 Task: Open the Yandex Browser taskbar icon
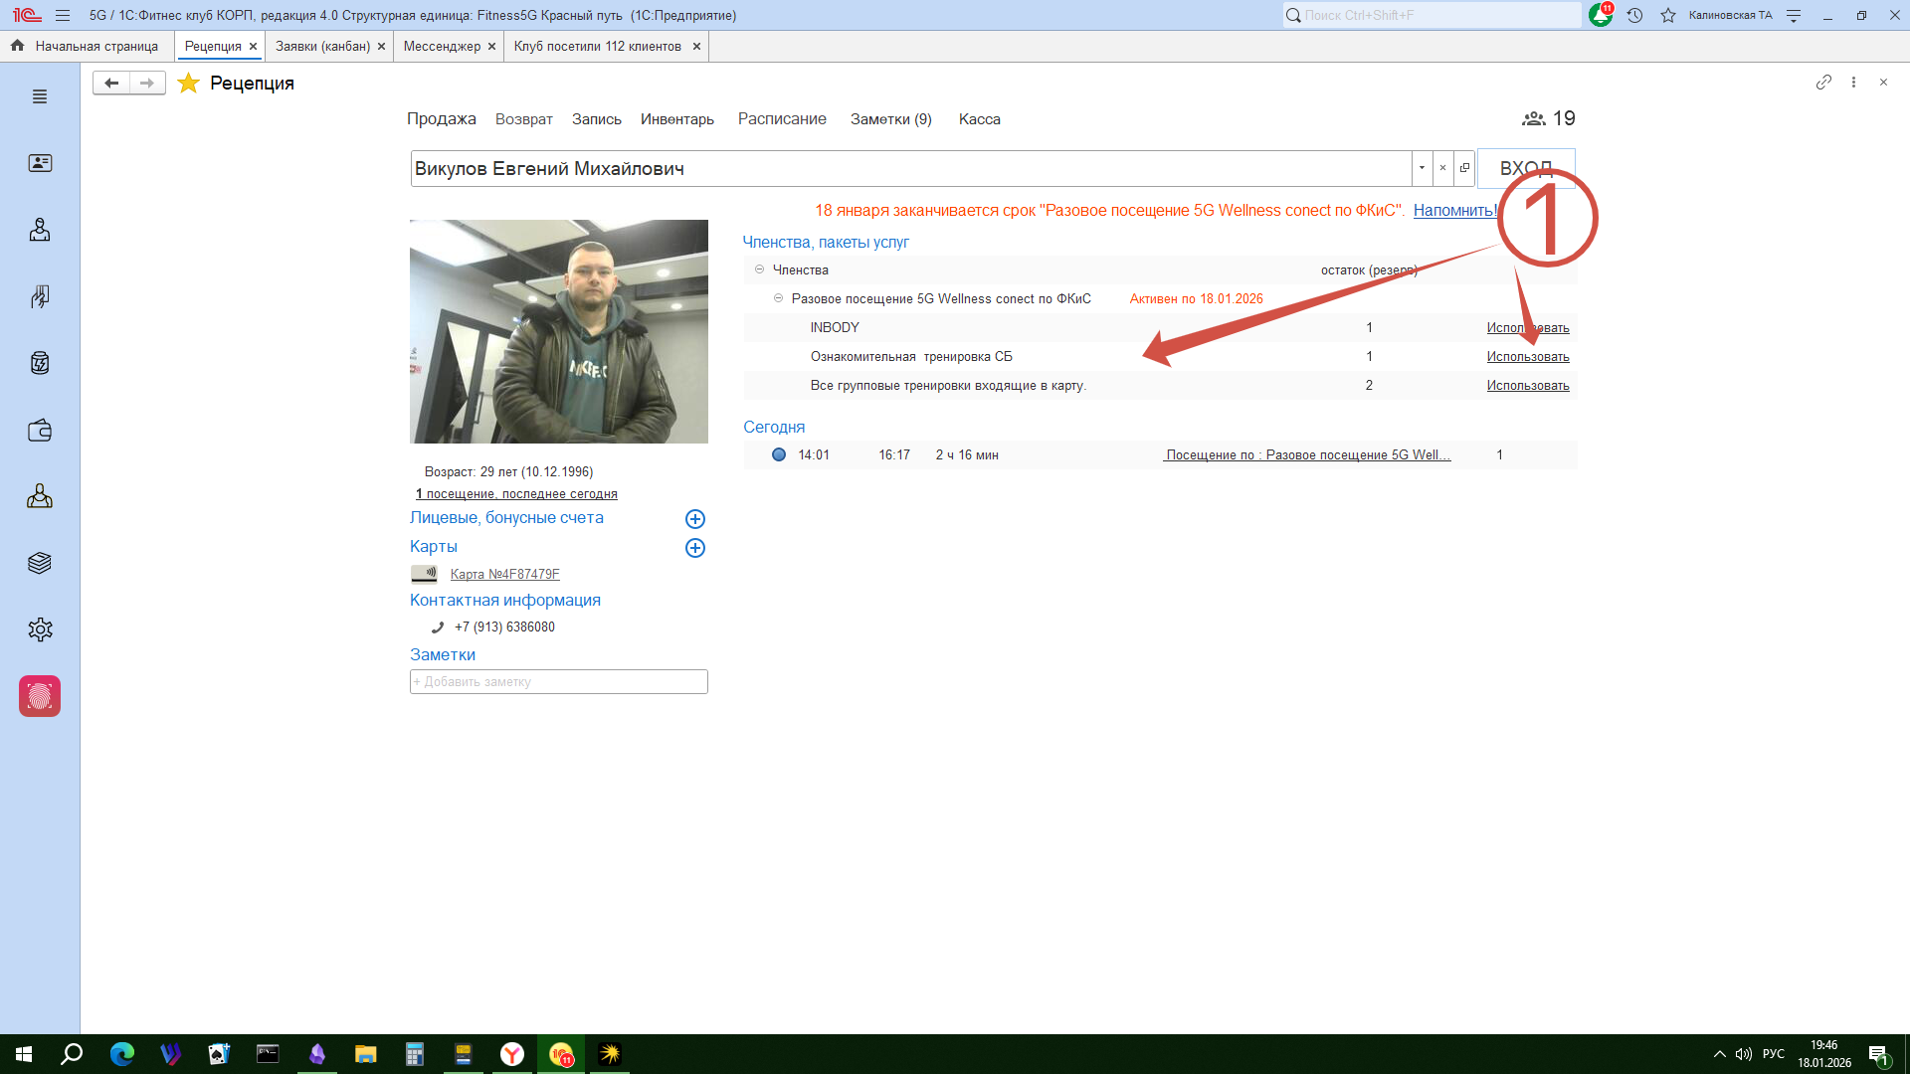click(x=512, y=1054)
